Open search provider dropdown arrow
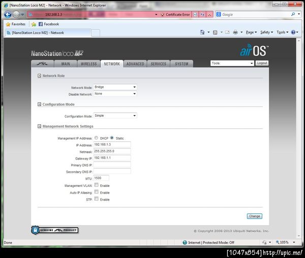The image size is (305, 258). (x=299, y=14)
